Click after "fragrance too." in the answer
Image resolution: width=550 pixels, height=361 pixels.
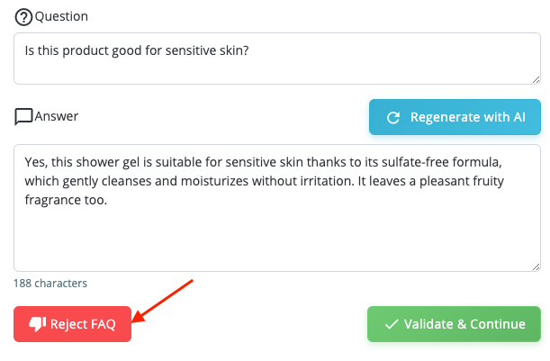point(108,201)
